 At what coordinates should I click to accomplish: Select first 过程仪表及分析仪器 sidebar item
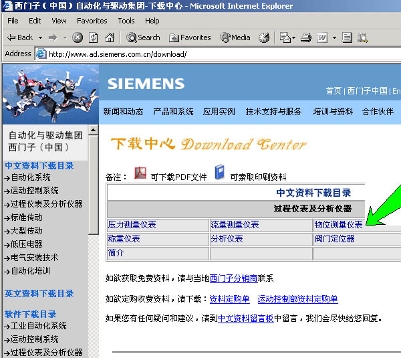pos(46,204)
